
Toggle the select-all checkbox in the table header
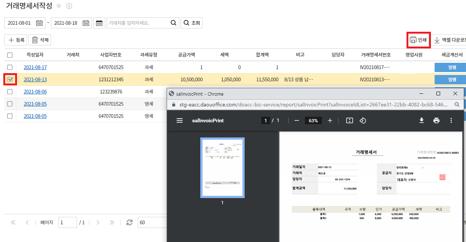(10, 55)
